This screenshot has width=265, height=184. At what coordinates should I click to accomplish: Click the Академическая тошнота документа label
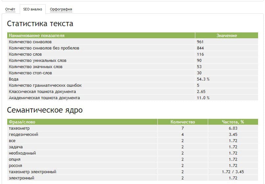point(44,98)
